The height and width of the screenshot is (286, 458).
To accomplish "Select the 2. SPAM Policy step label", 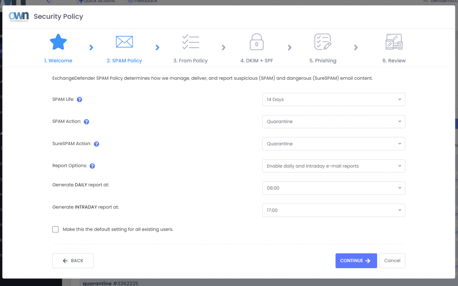I will tap(124, 61).
